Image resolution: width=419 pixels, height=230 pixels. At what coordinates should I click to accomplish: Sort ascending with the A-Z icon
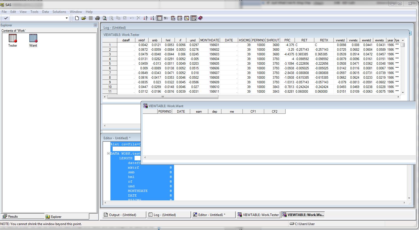tap(145, 18)
